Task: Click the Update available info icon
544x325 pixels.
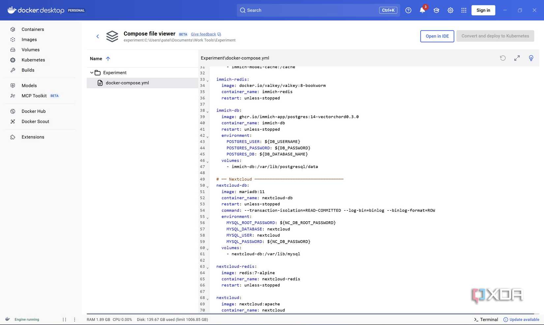Action: coord(506,319)
